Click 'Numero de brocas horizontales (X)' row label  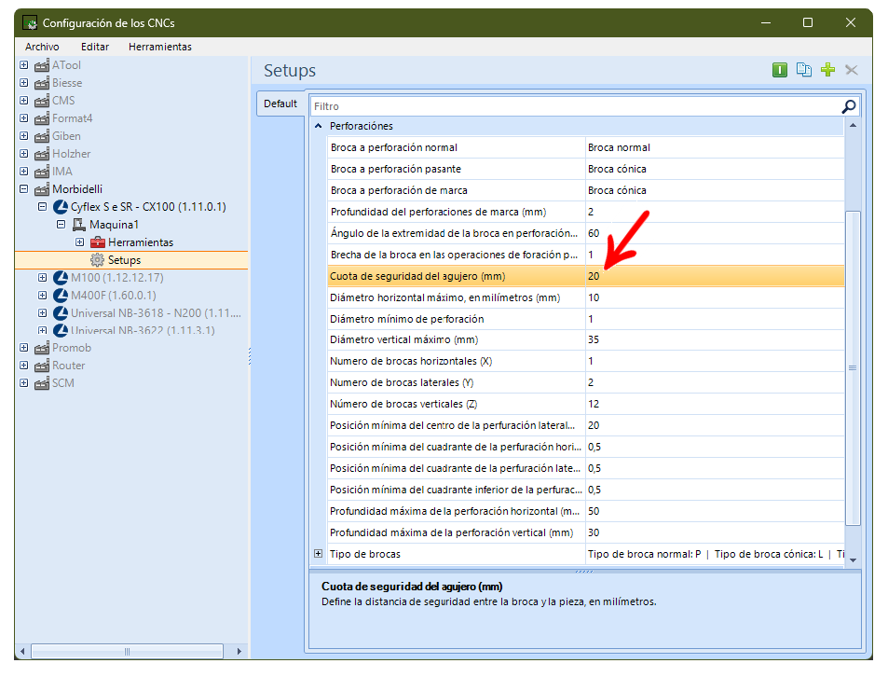pos(411,362)
